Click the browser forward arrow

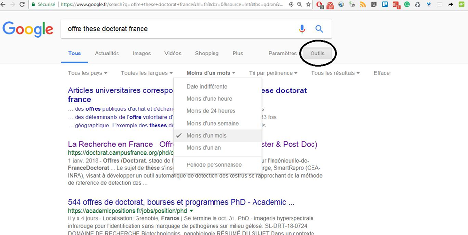(13, 4)
